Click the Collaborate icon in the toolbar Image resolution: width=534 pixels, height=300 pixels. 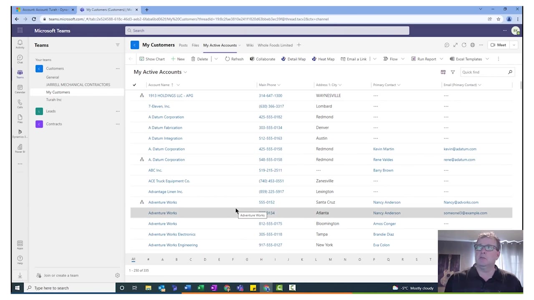point(262,59)
